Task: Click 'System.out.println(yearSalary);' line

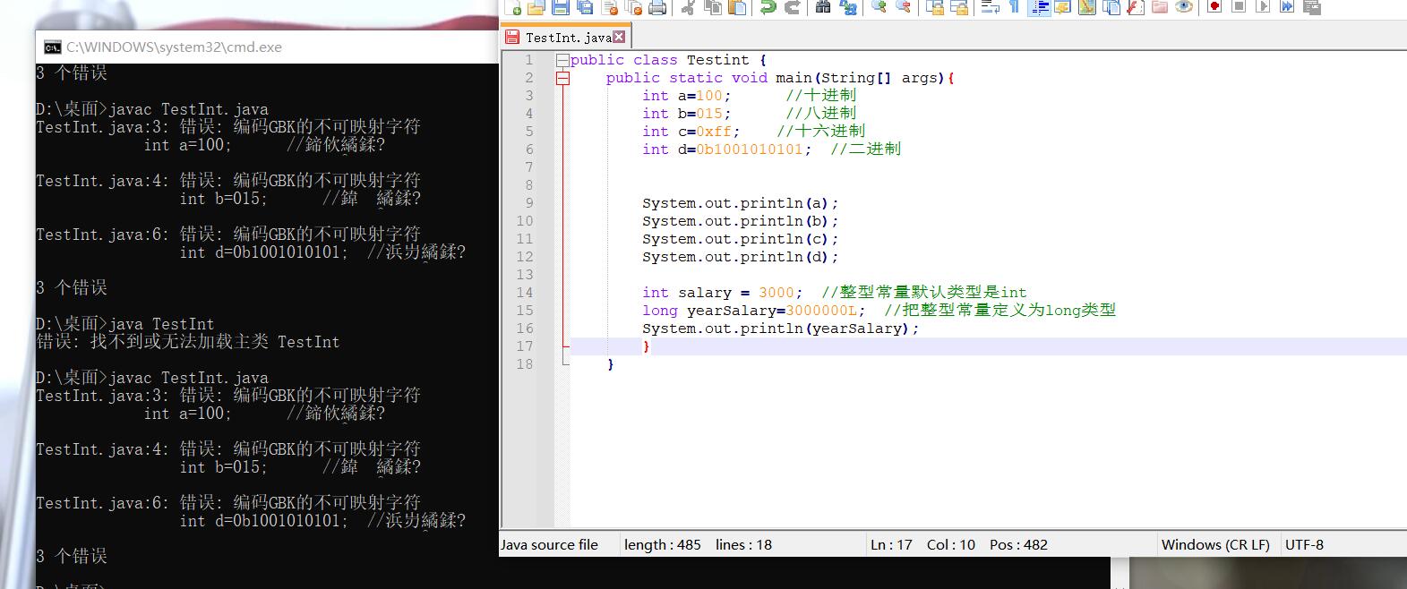Action: tap(781, 329)
